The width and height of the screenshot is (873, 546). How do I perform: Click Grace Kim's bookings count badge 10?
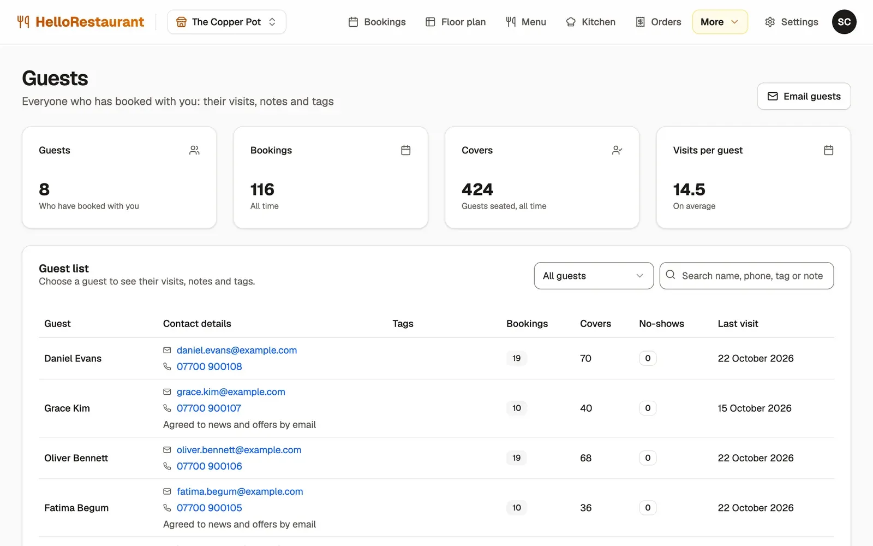[x=517, y=408]
